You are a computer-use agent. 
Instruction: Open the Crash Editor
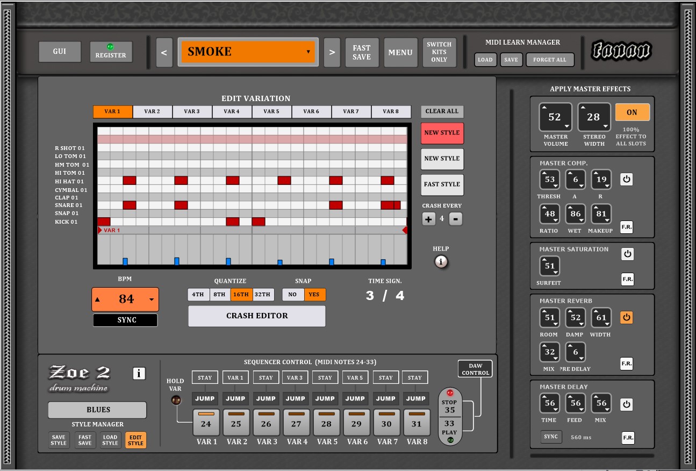pos(257,316)
